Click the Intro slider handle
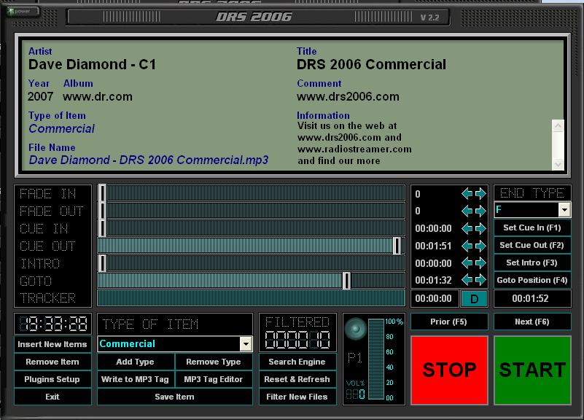584x420 pixels. click(102, 263)
